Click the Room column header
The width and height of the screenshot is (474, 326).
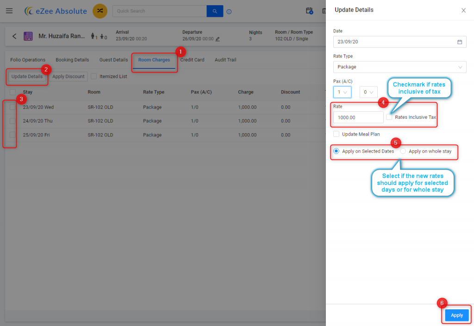(94, 92)
